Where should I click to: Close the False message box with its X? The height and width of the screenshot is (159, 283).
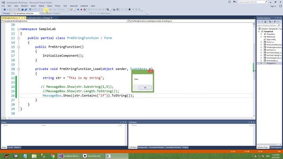[151, 71]
